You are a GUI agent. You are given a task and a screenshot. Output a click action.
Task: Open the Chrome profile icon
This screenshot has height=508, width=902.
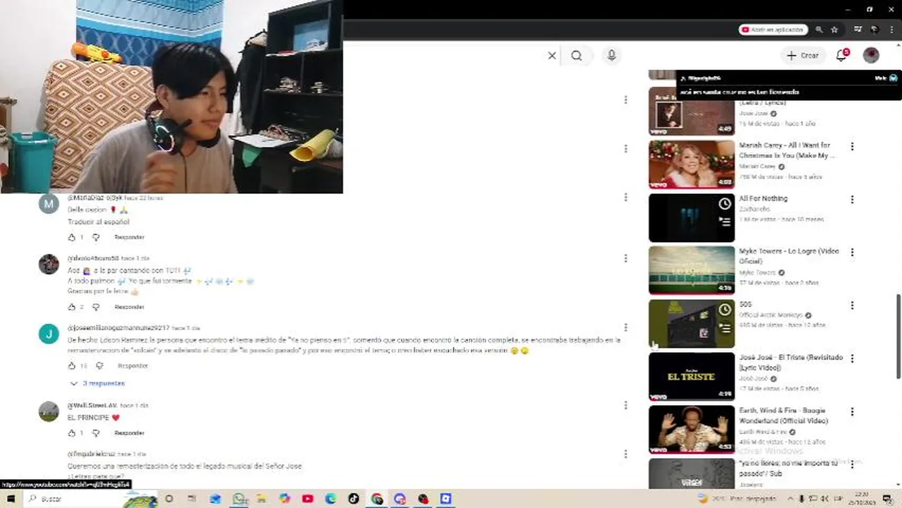coord(874,30)
